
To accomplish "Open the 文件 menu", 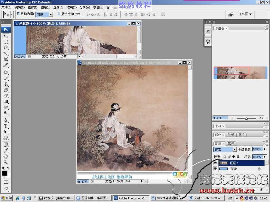I will tap(6, 7).
